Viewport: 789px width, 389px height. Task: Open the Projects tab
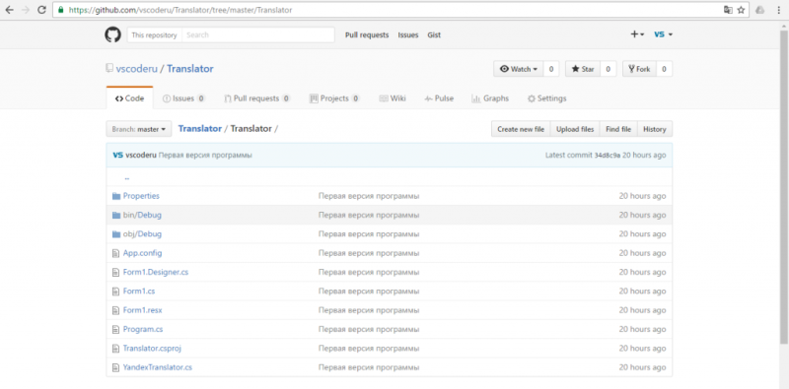point(334,98)
